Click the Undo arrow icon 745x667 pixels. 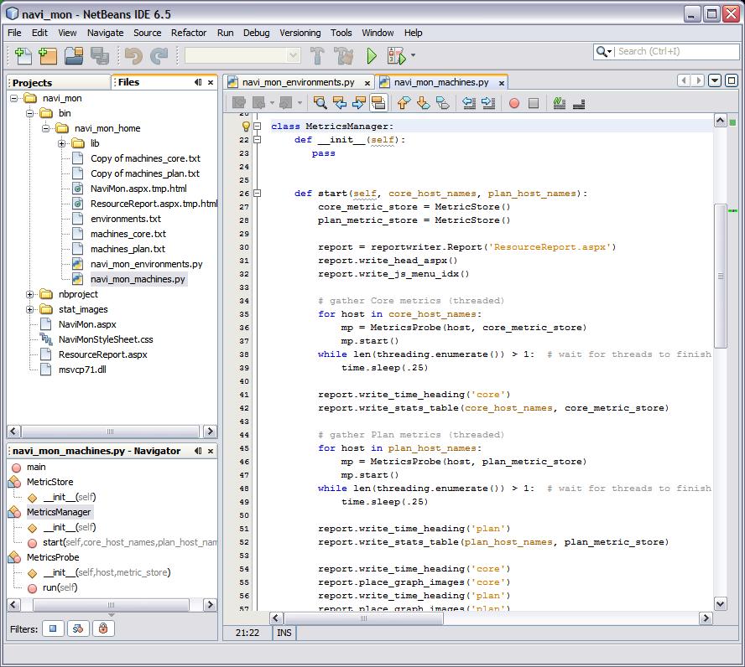133,55
